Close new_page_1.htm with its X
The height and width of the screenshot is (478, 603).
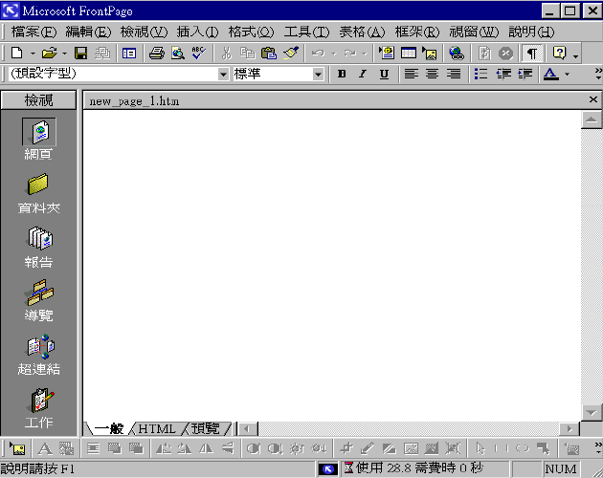[593, 100]
